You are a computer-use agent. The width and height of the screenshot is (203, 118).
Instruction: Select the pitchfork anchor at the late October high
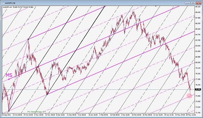28,39
